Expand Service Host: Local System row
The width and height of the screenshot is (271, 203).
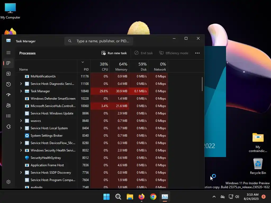click(x=21, y=128)
